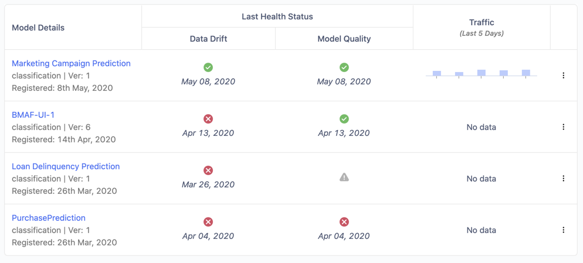
Task: Open three-dot menu for Loan Delinquency Prediction
Action: [564, 179]
